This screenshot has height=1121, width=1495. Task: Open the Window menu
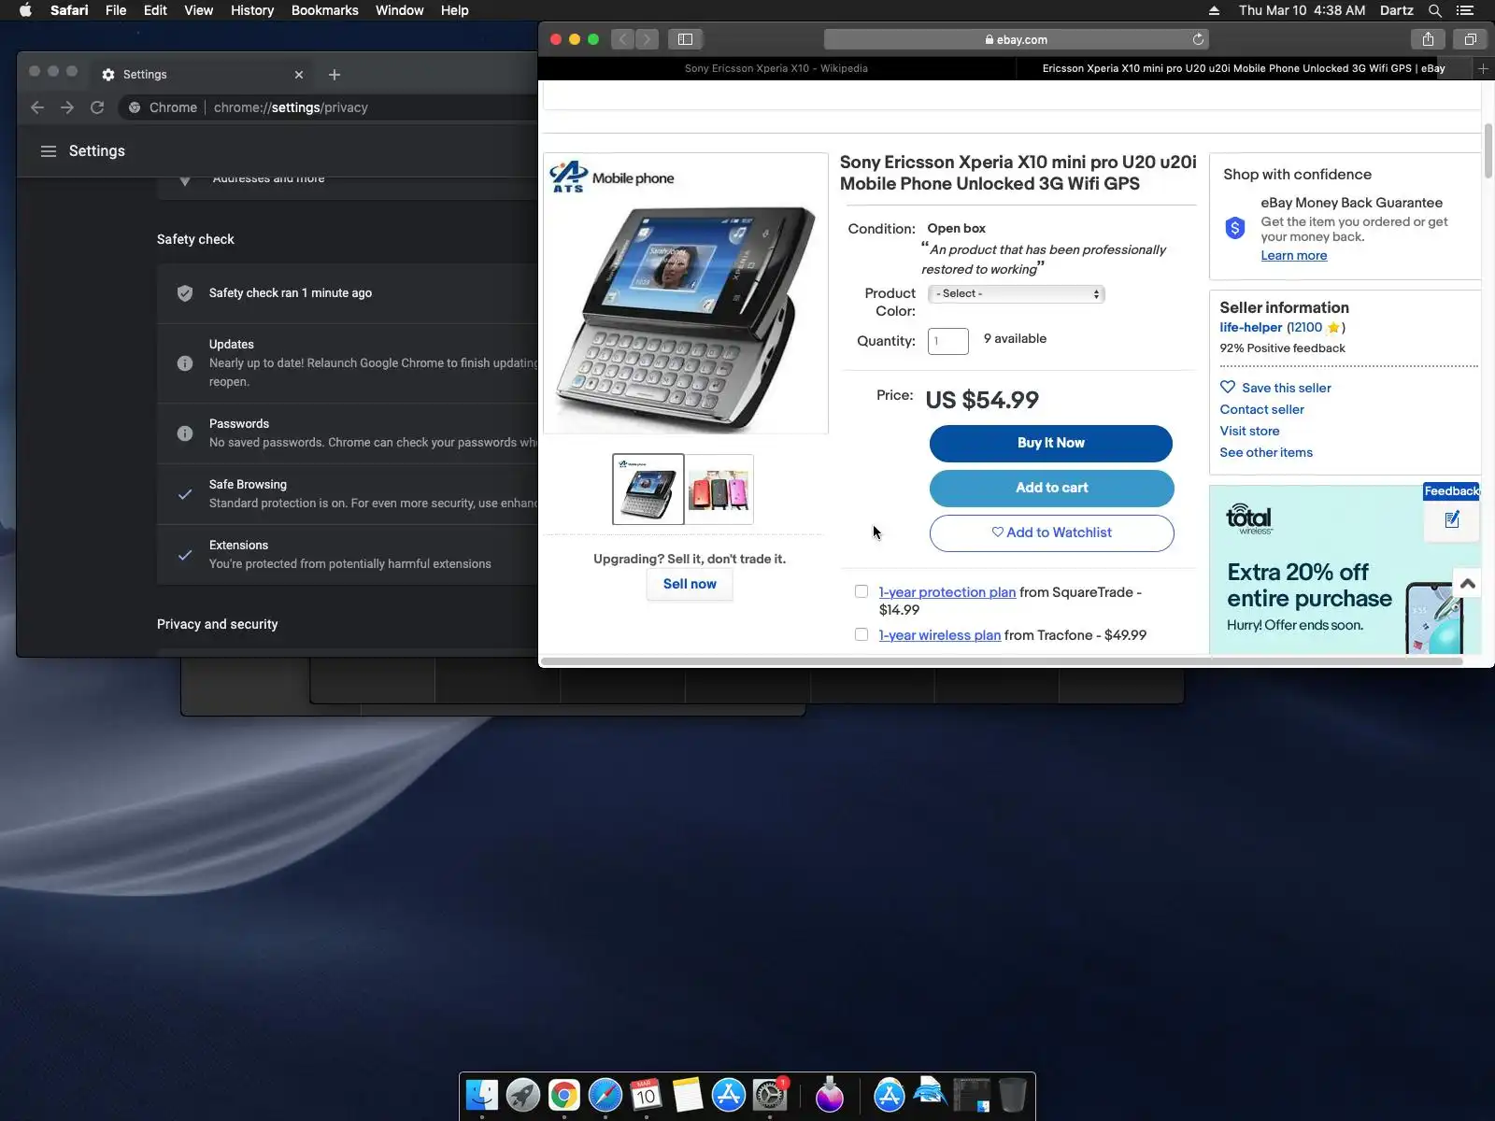coord(399,10)
